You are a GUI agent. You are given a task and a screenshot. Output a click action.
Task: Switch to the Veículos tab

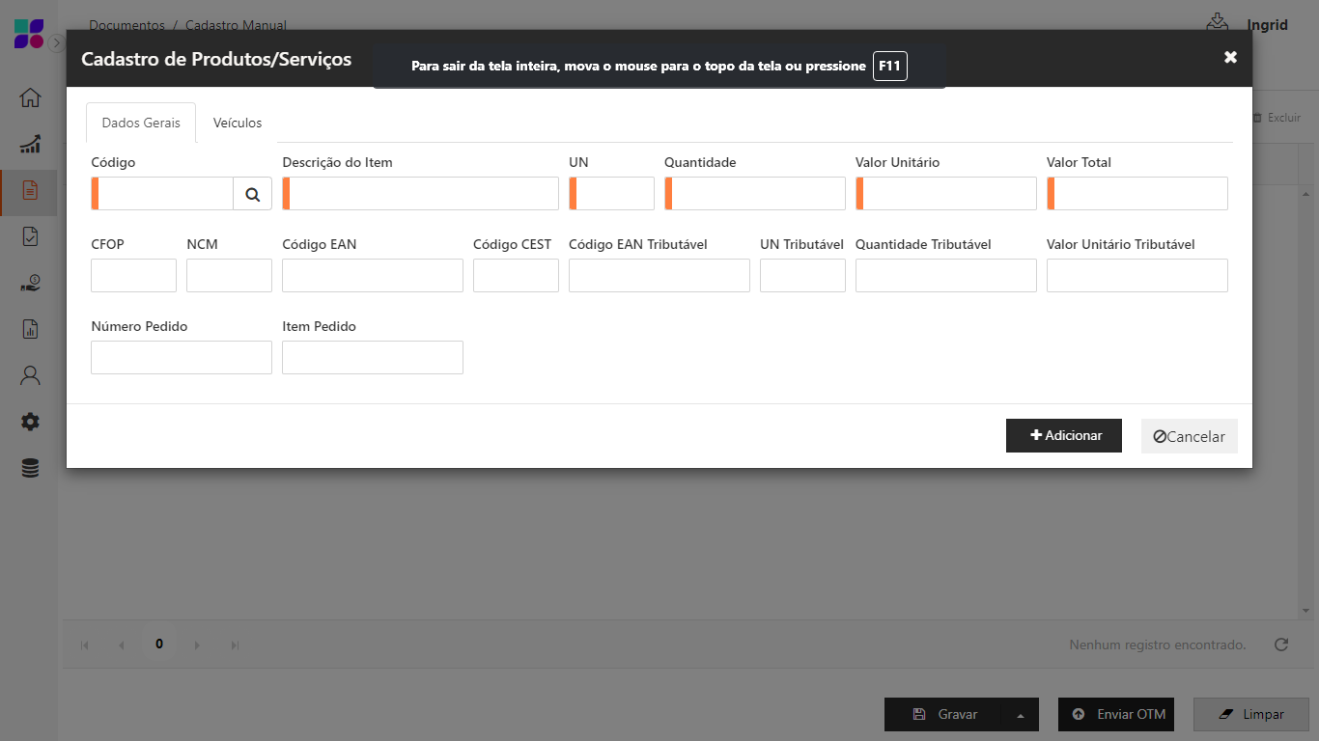coord(238,123)
